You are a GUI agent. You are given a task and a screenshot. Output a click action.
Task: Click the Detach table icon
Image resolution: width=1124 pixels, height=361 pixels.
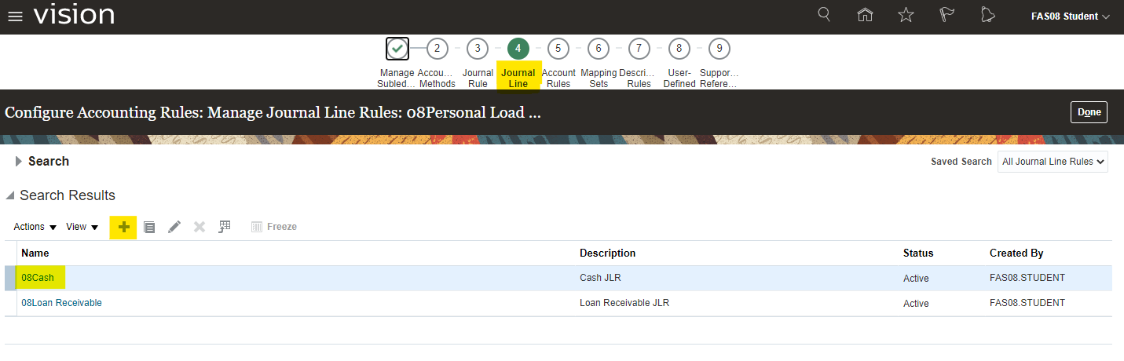click(x=225, y=227)
